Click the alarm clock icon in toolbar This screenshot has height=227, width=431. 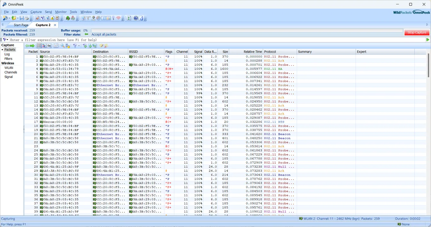coord(57,18)
